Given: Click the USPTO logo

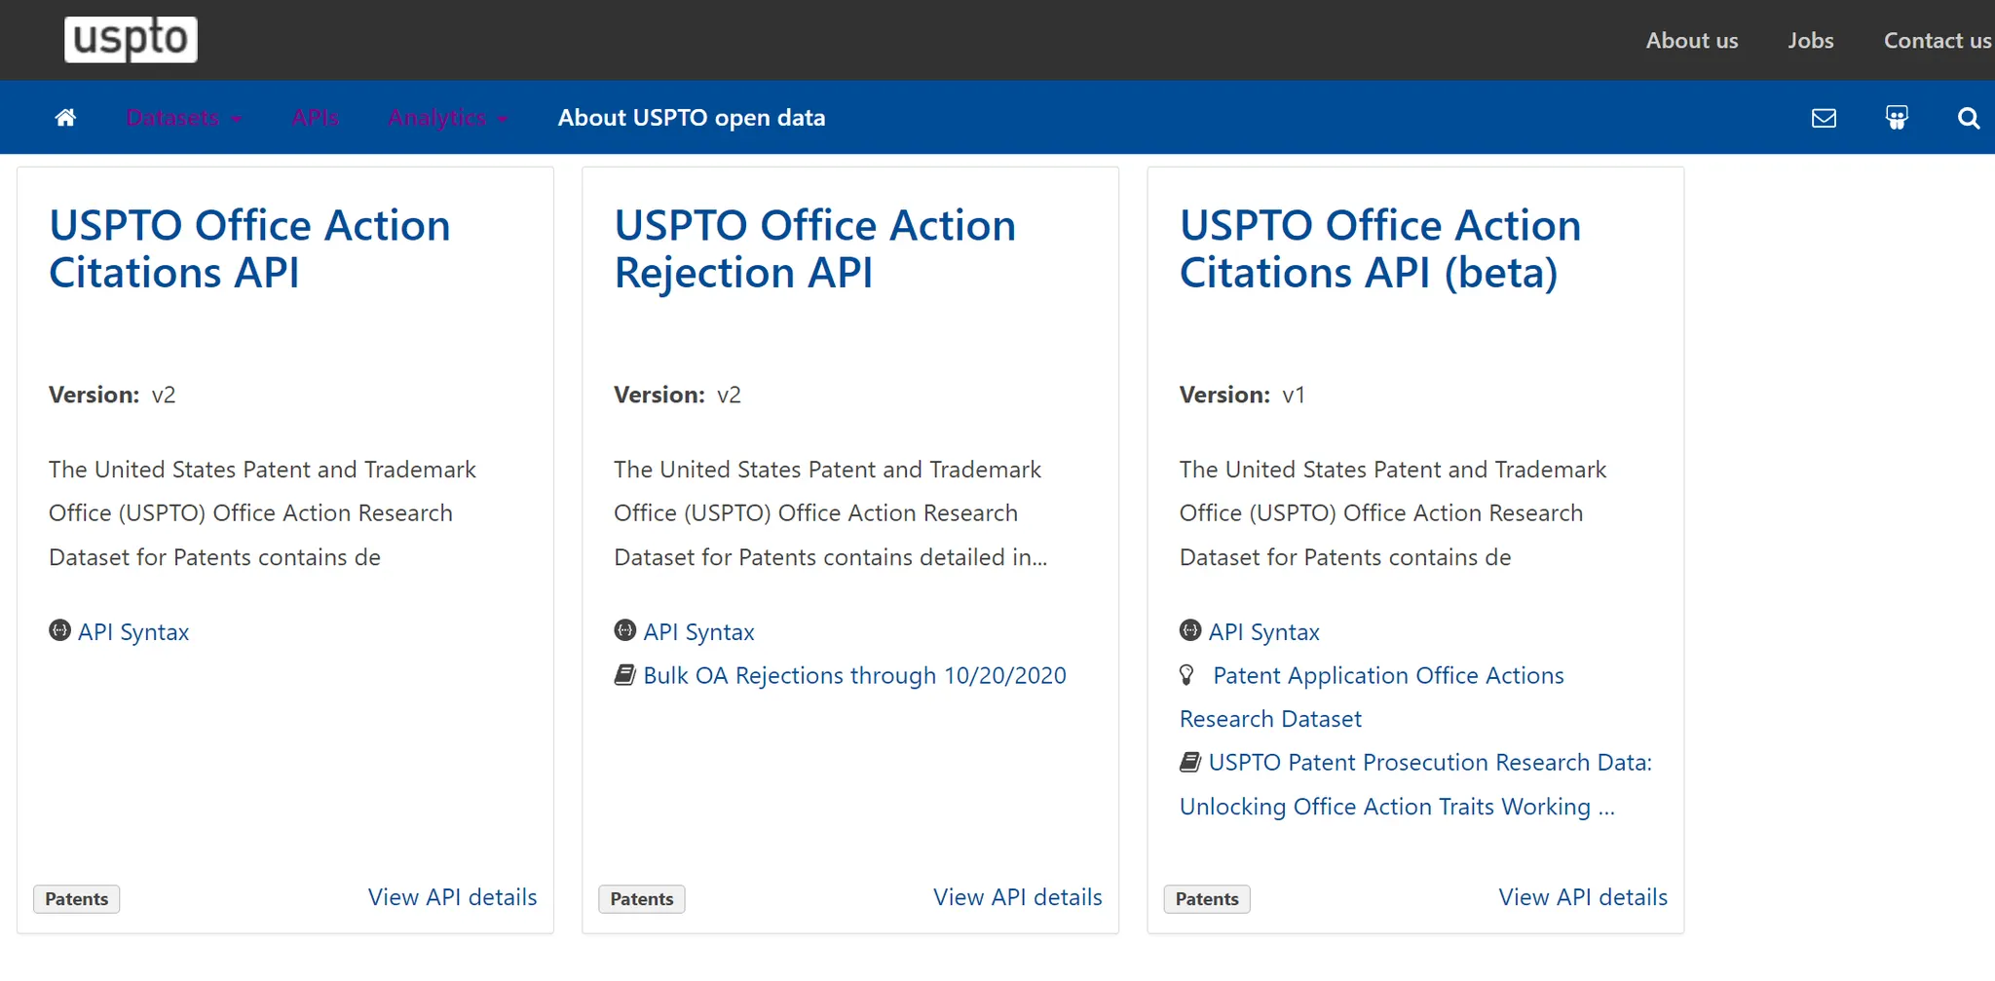Looking at the screenshot, I should [131, 40].
